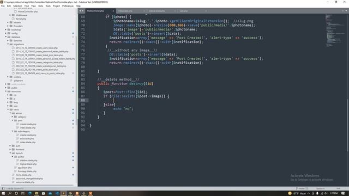Expand the factories folder
The width and height of the screenshot is (349, 196).
pyautogui.click(x=8, y=40)
